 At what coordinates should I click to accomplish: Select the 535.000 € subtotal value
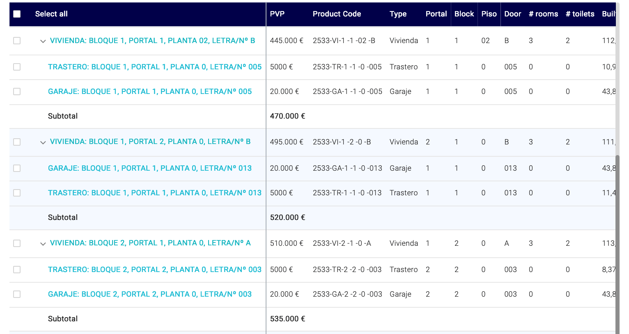(x=287, y=319)
